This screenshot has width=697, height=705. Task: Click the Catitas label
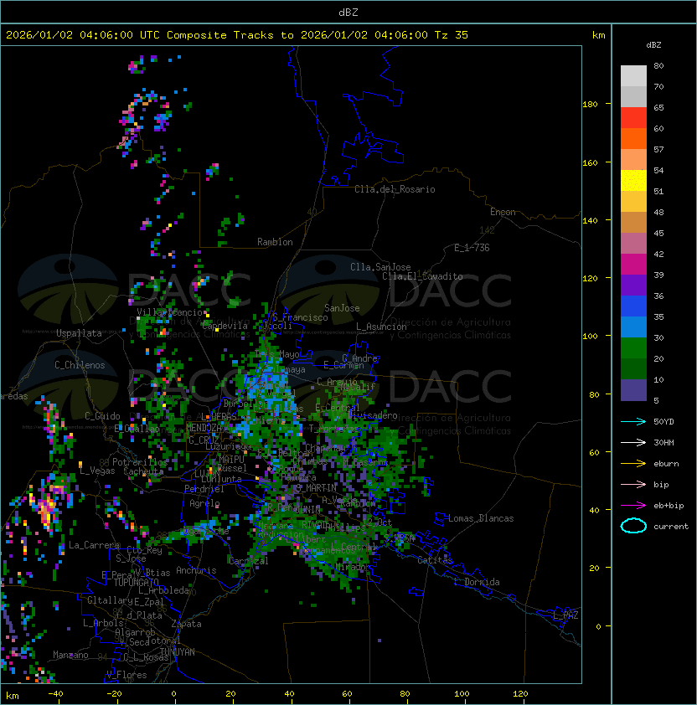pyautogui.click(x=435, y=560)
